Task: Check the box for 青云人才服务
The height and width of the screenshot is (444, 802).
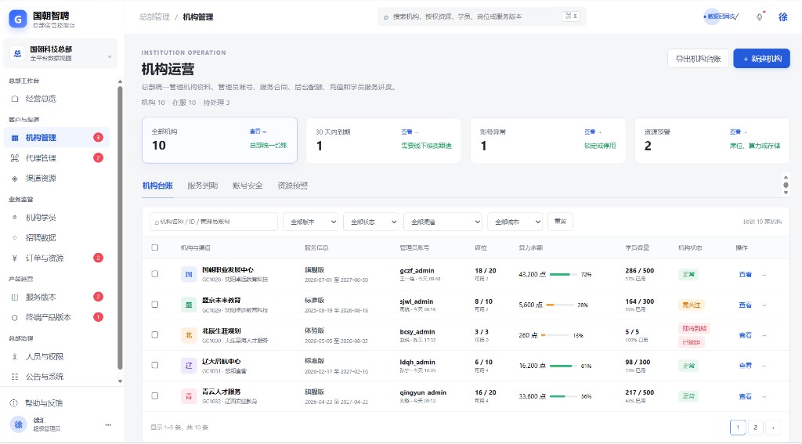Action: click(155, 396)
